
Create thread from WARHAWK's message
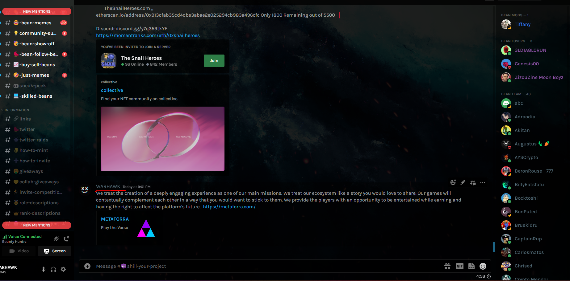tap(473, 182)
